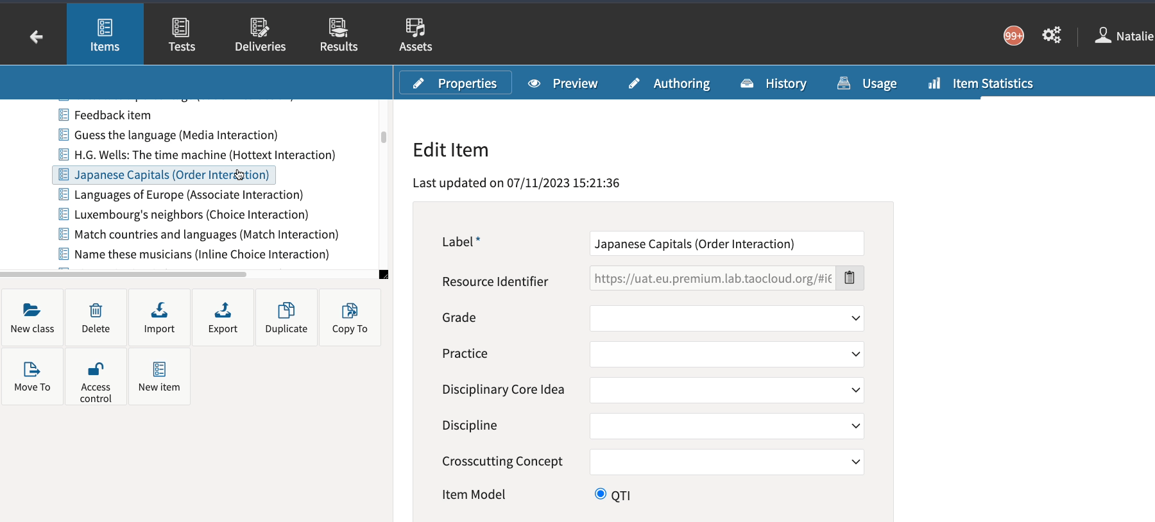
Task: Switch to the Authoring tab
Action: point(669,83)
